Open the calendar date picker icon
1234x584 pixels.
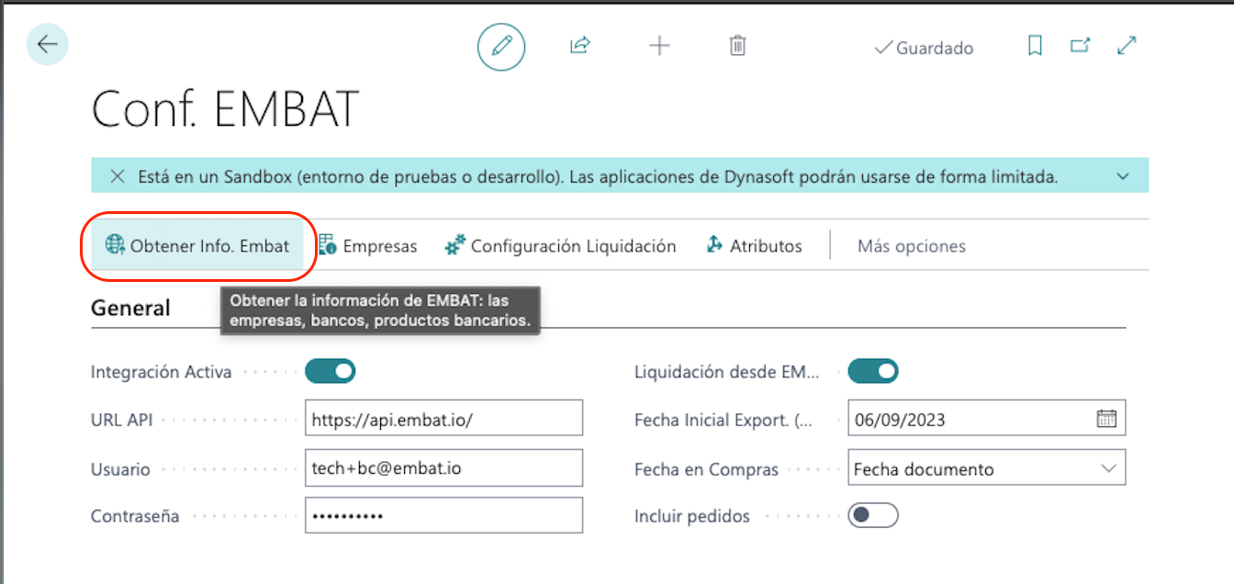click(x=1106, y=419)
